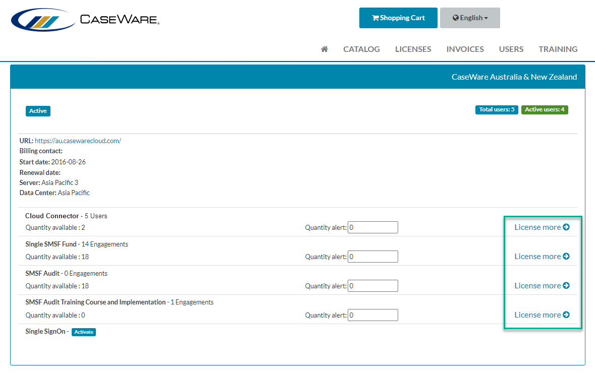595x374 pixels.
Task: Open the au.casewarecloud.com URL link
Action: pos(78,141)
